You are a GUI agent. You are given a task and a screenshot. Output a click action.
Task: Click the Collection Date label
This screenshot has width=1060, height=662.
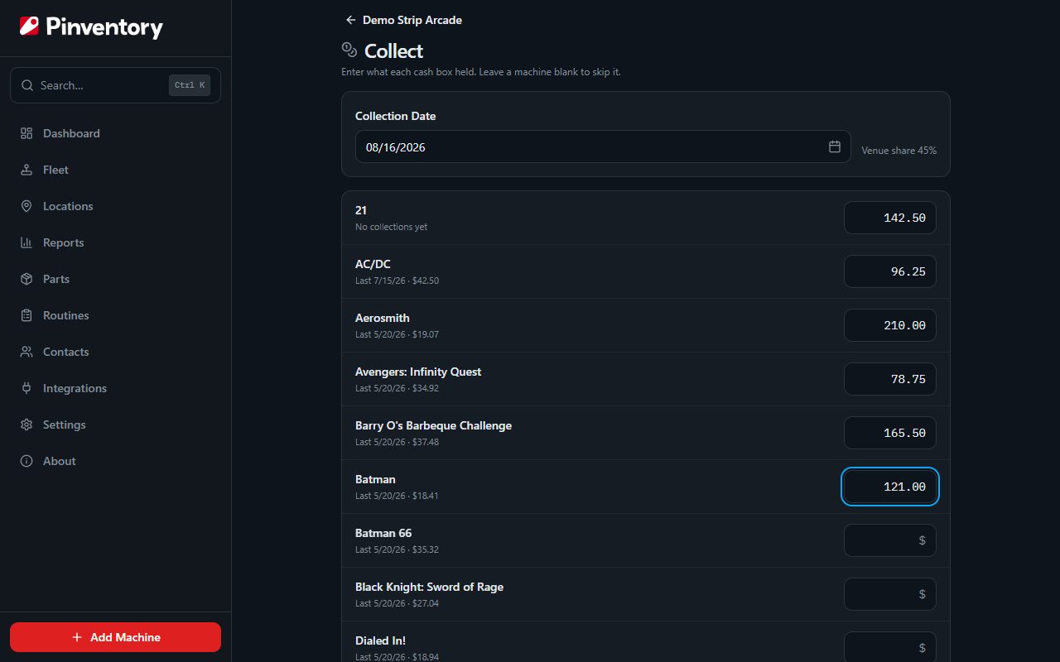pos(396,116)
